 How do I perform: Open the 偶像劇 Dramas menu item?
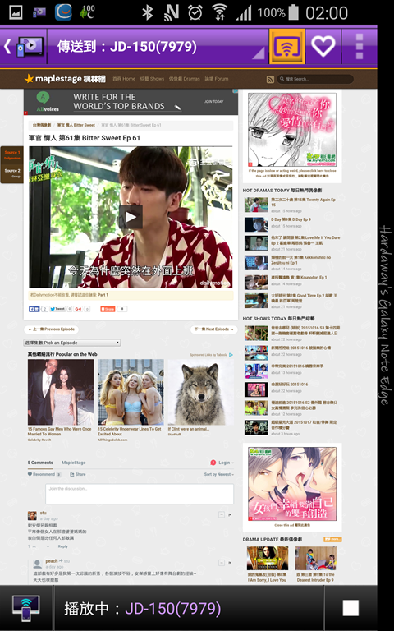tap(184, 79)
